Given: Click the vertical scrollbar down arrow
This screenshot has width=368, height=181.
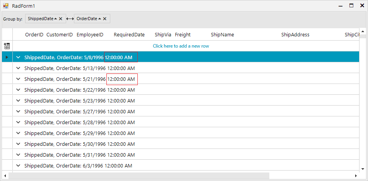Looking at the screenshot, I should coord(363,169).
